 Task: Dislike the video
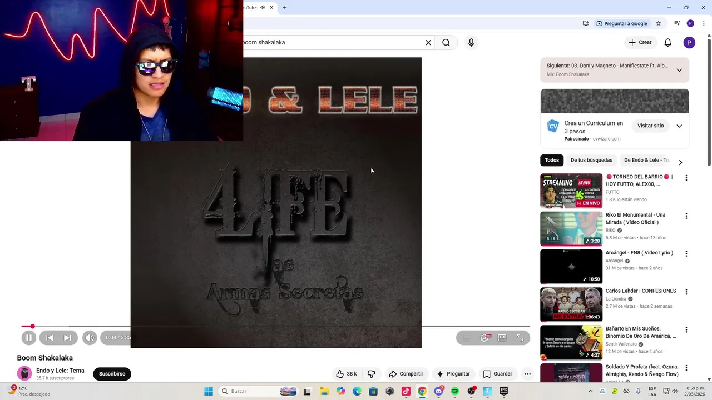(372, 374)
